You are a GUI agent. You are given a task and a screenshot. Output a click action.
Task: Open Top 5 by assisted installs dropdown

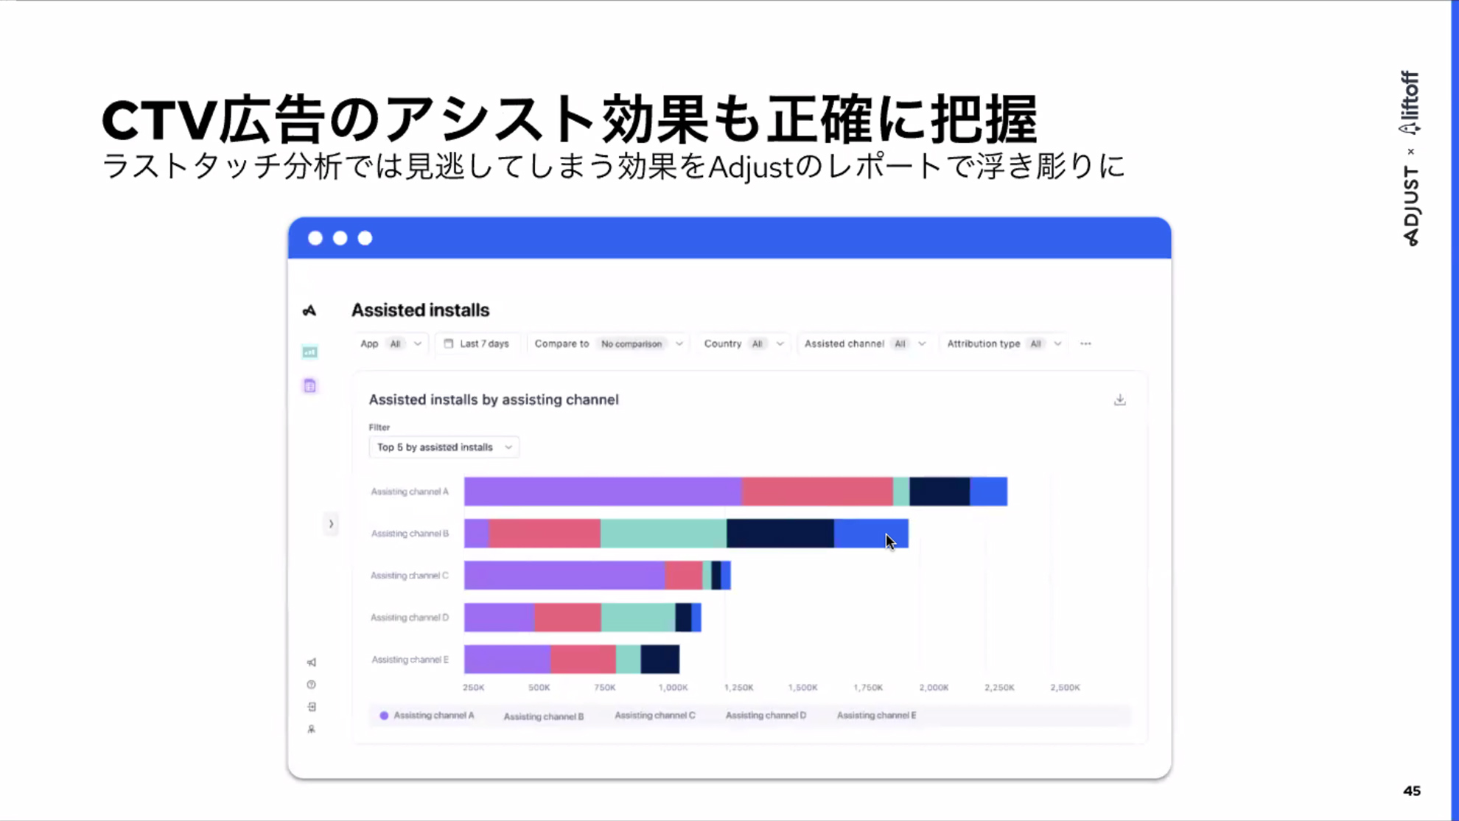(444, 447)
